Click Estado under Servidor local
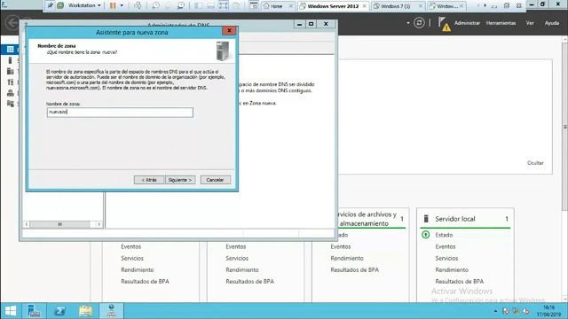 coord(444,235)
